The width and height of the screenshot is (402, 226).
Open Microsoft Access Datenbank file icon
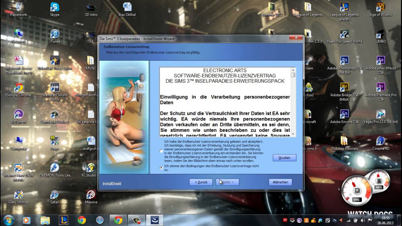click(x=19, y=65)
